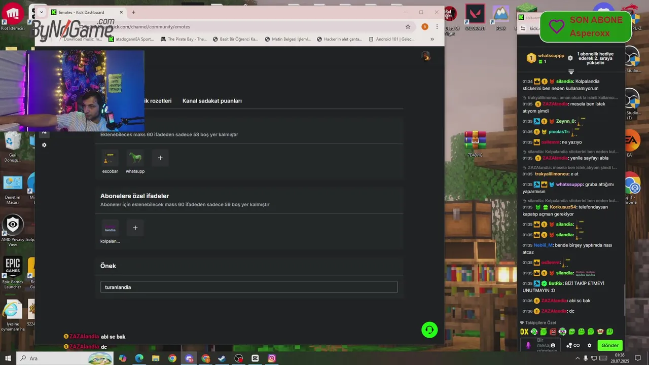Open the Windows Start menu
The width and height of the screenshot is (649, 365).
[8, 358]
